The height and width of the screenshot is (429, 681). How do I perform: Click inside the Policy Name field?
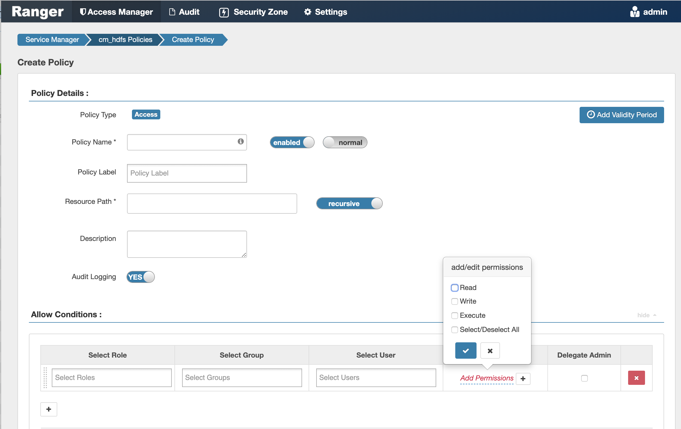(x=184, y=142)
